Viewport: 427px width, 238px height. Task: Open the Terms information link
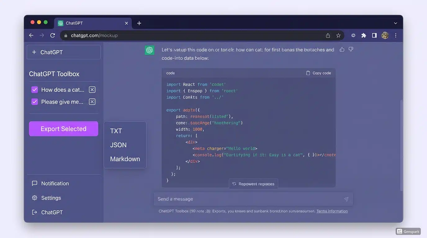point(332,211)
